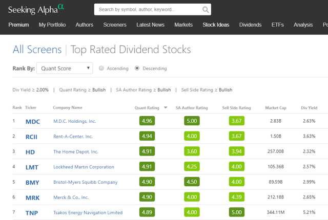
Task: Open the MDC ticker link
Action: pos(33,121)
